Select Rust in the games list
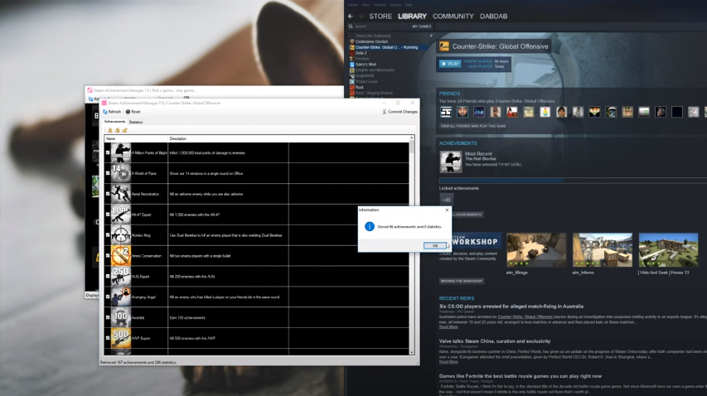Viewport: 707px width, 396px height. click(360, 87)
